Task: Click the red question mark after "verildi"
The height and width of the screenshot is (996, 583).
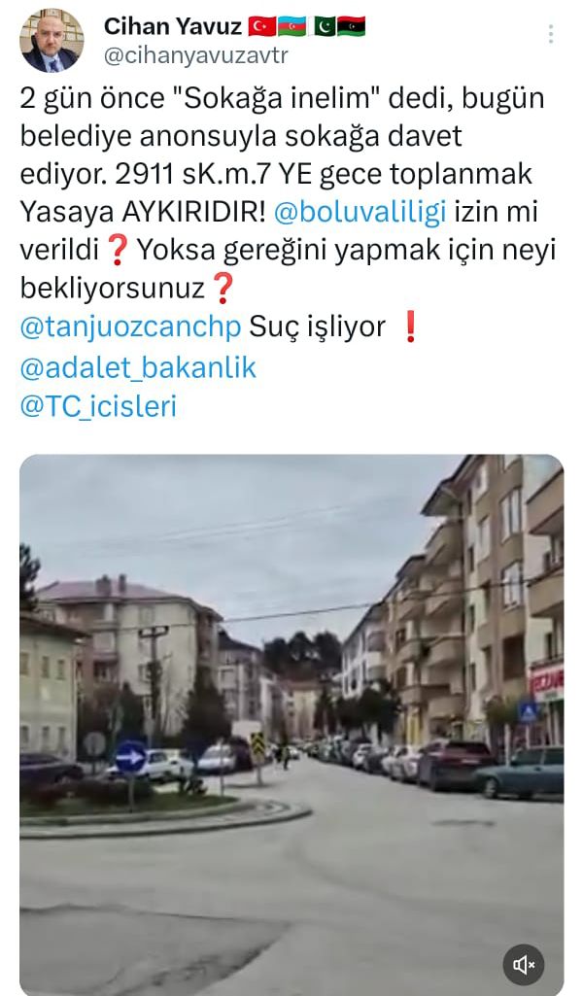Action: (117, 252)
